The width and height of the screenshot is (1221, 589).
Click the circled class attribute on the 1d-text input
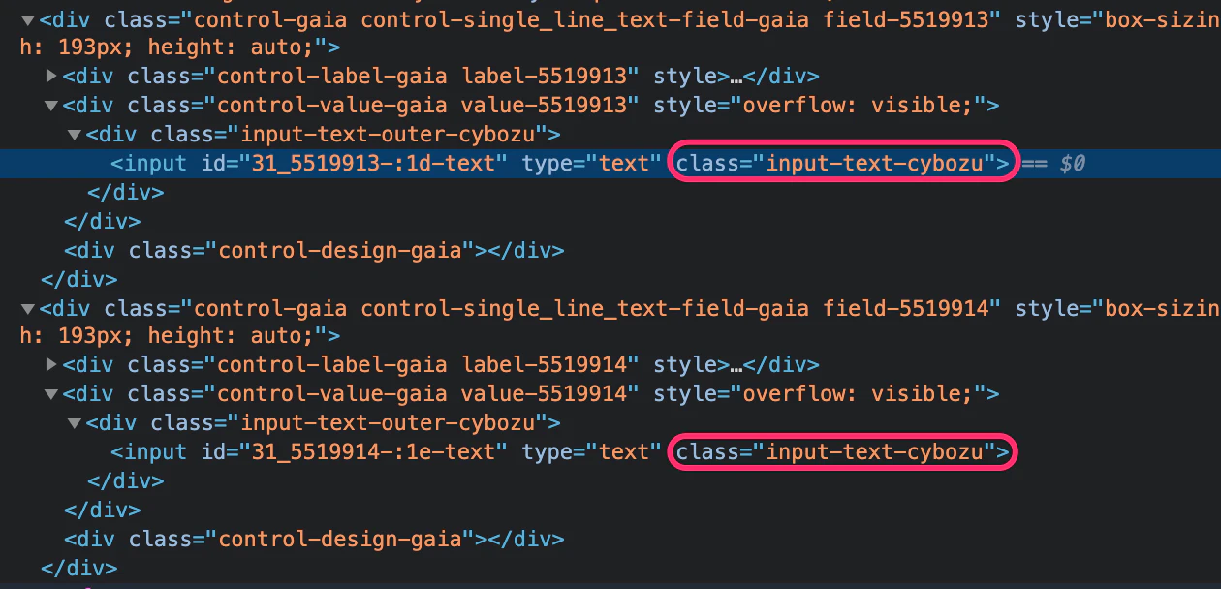pos(843,163)
